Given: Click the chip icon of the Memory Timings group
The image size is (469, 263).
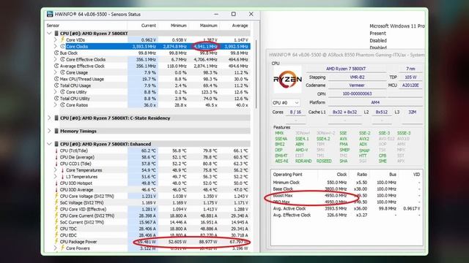Looking at the screenshot, I should pos(56,131).
